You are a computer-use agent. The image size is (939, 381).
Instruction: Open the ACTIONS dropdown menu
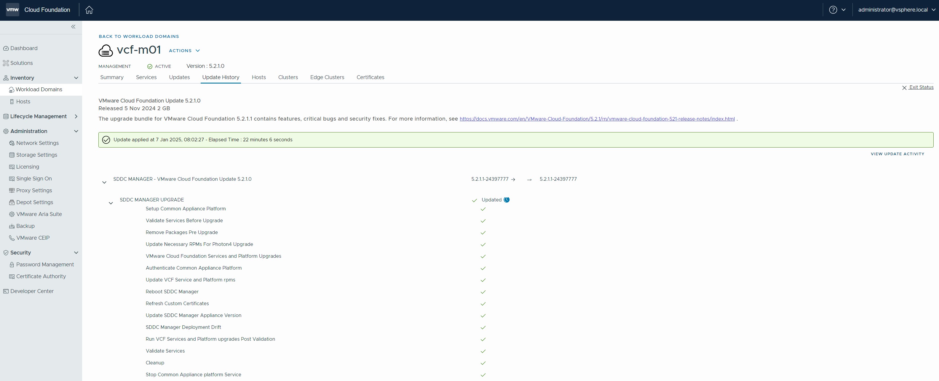click(x=184, y=51)
